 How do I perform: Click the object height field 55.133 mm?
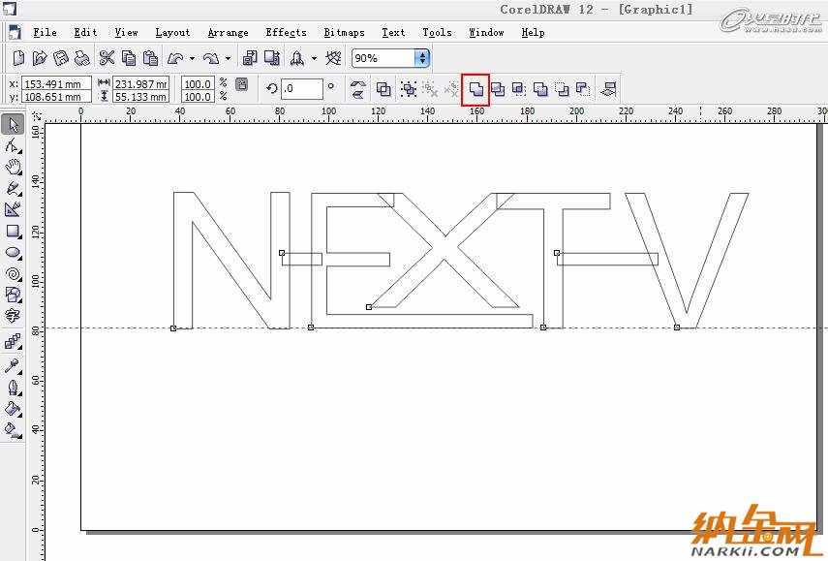click(141, 97)
